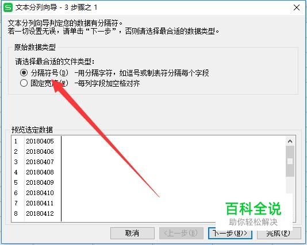Select preview row 3 with 20180407
The height and width of the screenshot is (245, 307).
click(34, 162)
